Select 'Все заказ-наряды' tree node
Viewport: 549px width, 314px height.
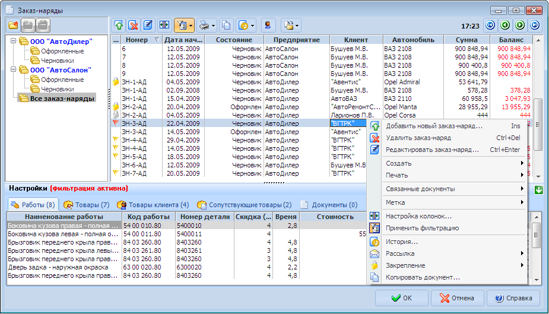[62, 98]
